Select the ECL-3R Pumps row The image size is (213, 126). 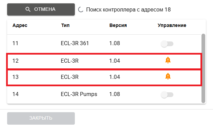tap(104, 94)
